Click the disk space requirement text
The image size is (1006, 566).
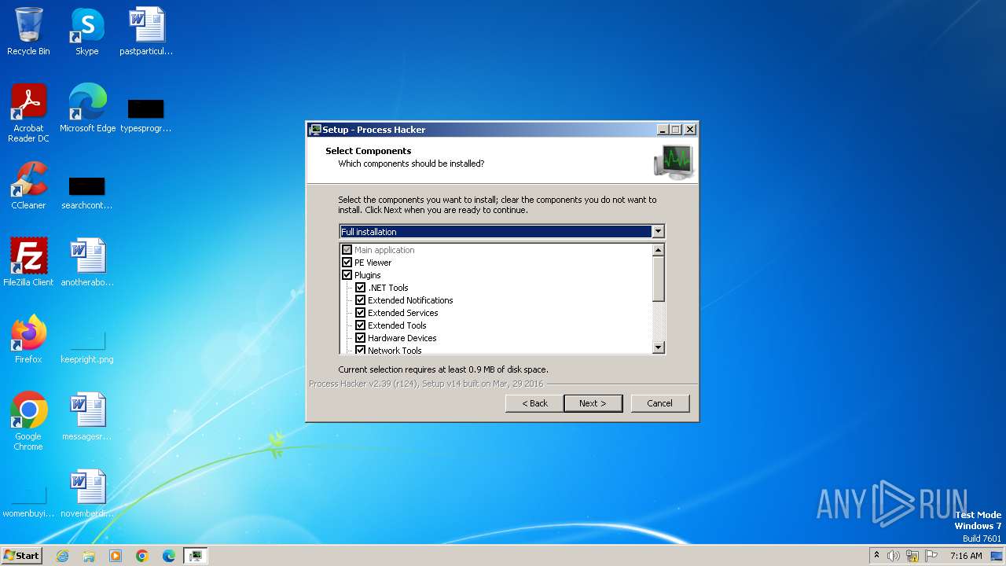tap(443, 369)
